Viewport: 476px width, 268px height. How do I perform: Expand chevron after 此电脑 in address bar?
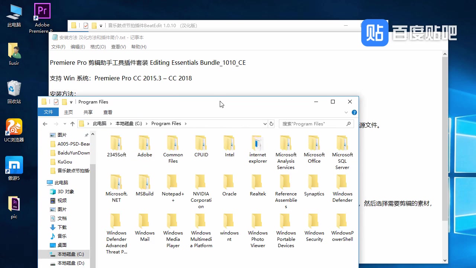point(111,124)
